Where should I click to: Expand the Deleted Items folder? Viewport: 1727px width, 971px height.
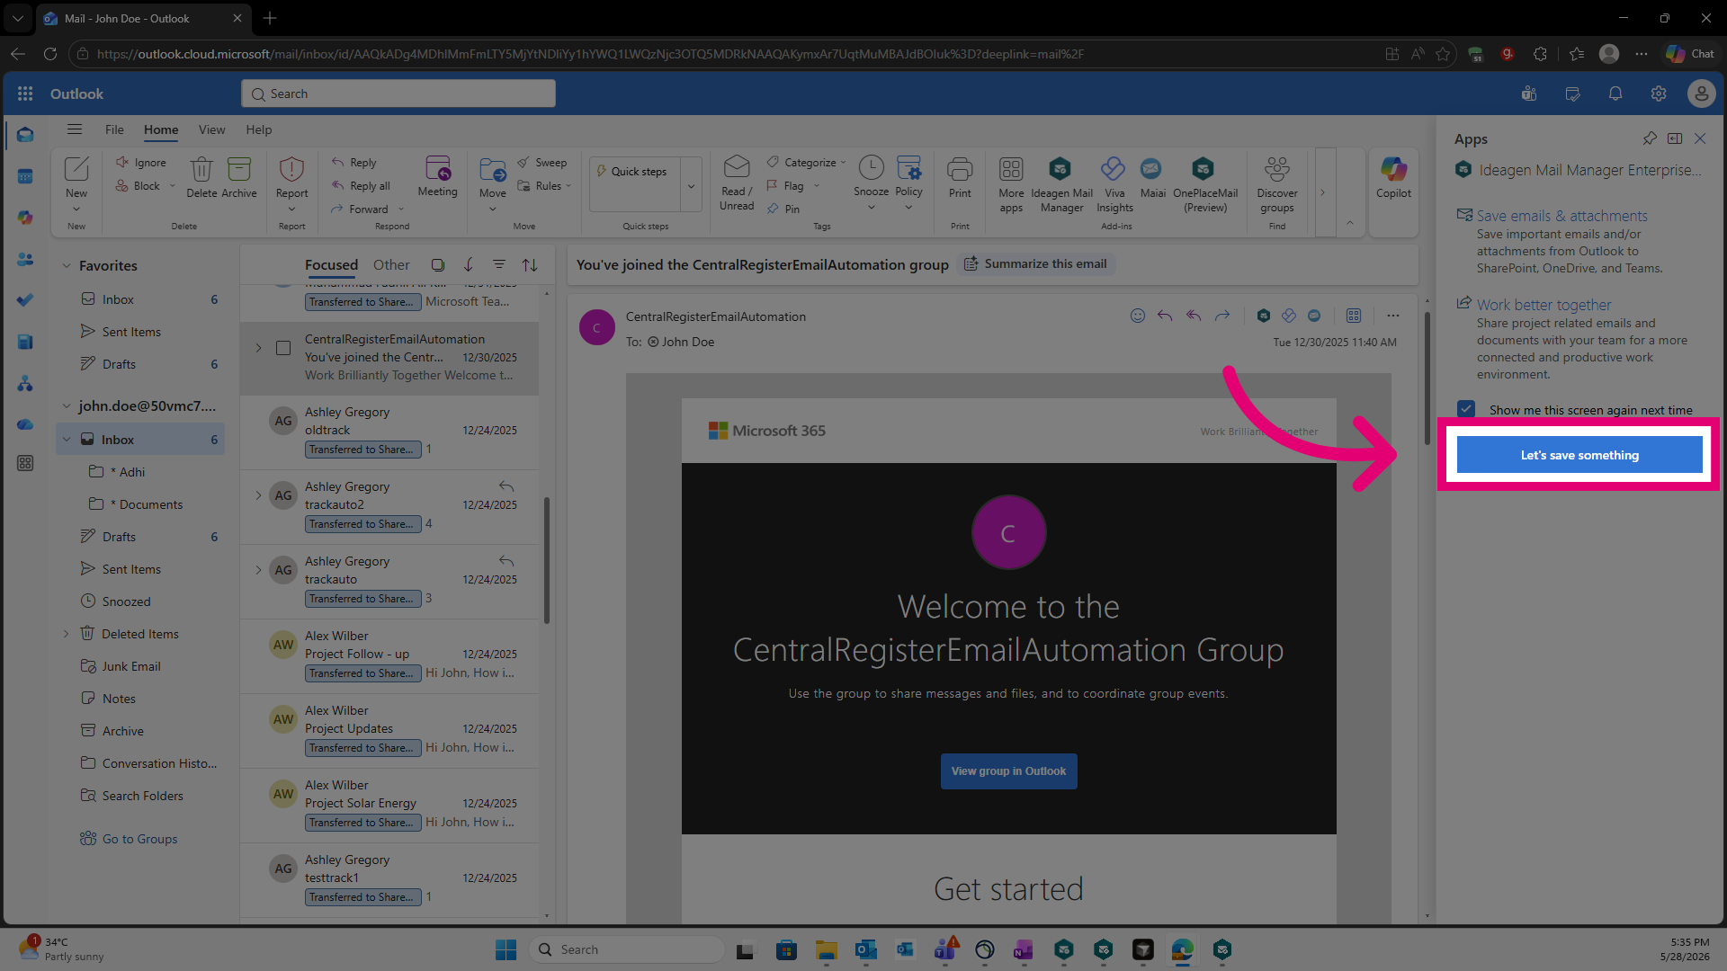tap(66, 634)
